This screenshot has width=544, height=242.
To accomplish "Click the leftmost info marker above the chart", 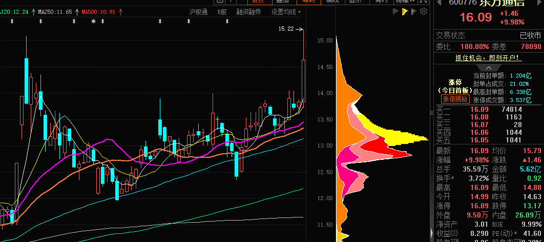I will click(12, 21).
